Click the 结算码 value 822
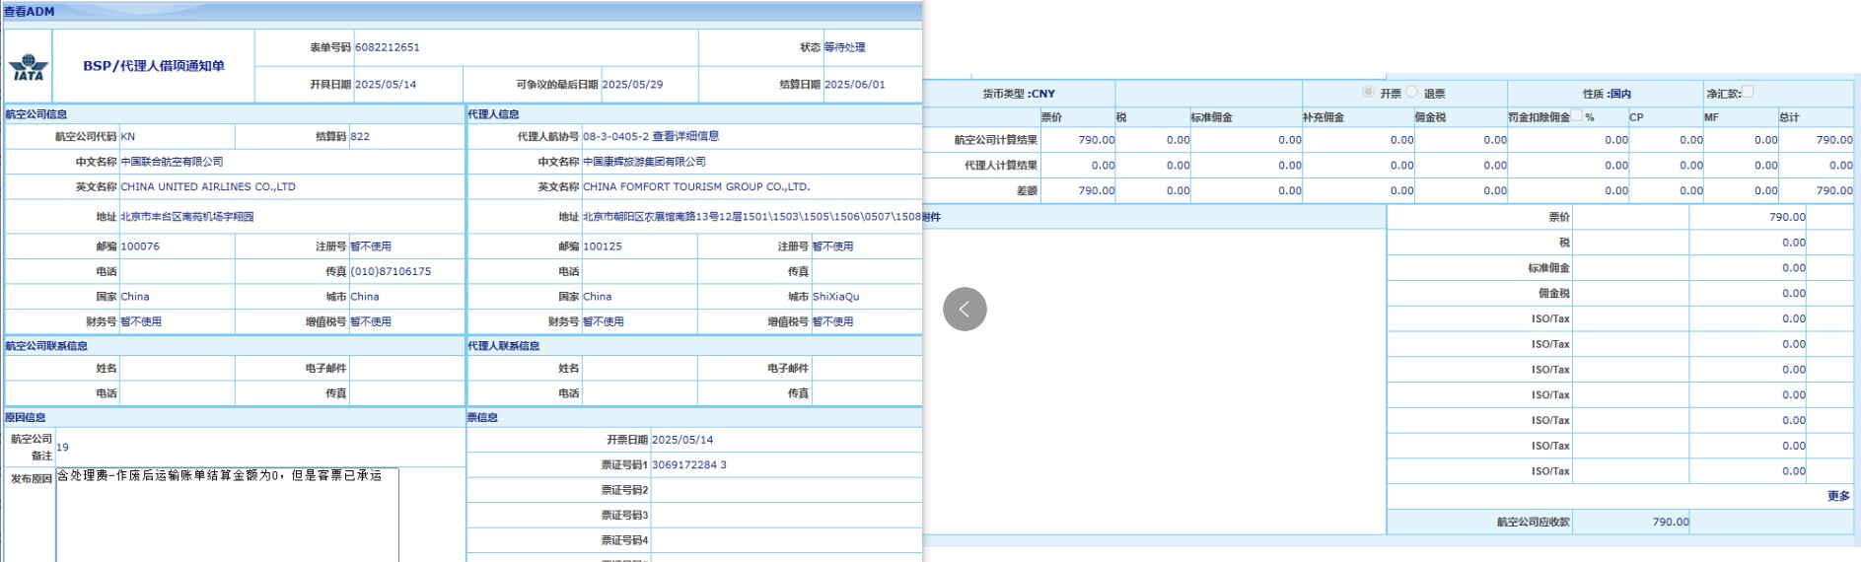Image resolution: width=1861 pixels, height=562 pixels. (360, 136)
